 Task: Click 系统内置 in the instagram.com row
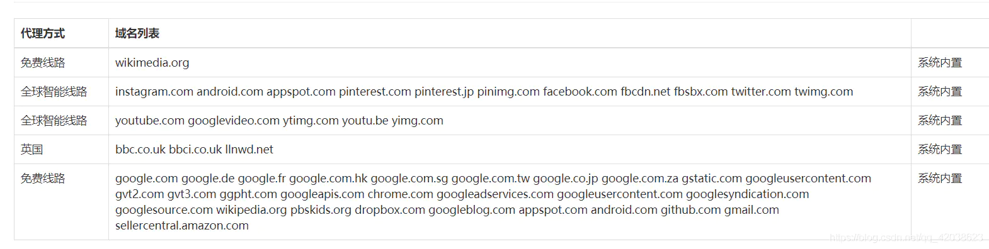coord(940,92)
